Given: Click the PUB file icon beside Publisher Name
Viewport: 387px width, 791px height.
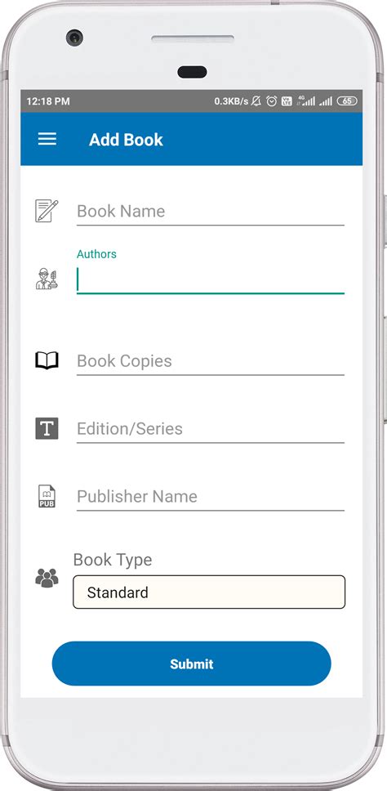Looking at the screenshot, I should pos(47,496).
